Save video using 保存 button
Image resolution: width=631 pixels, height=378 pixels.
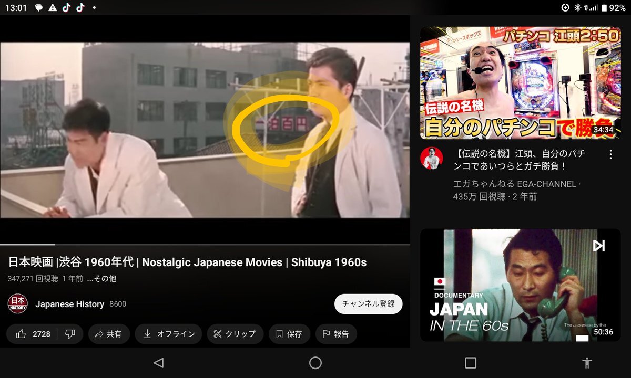289,334
